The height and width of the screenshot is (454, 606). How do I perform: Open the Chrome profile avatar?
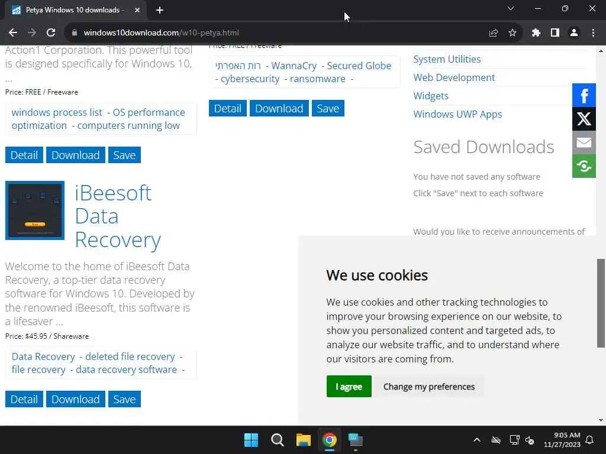574,33
